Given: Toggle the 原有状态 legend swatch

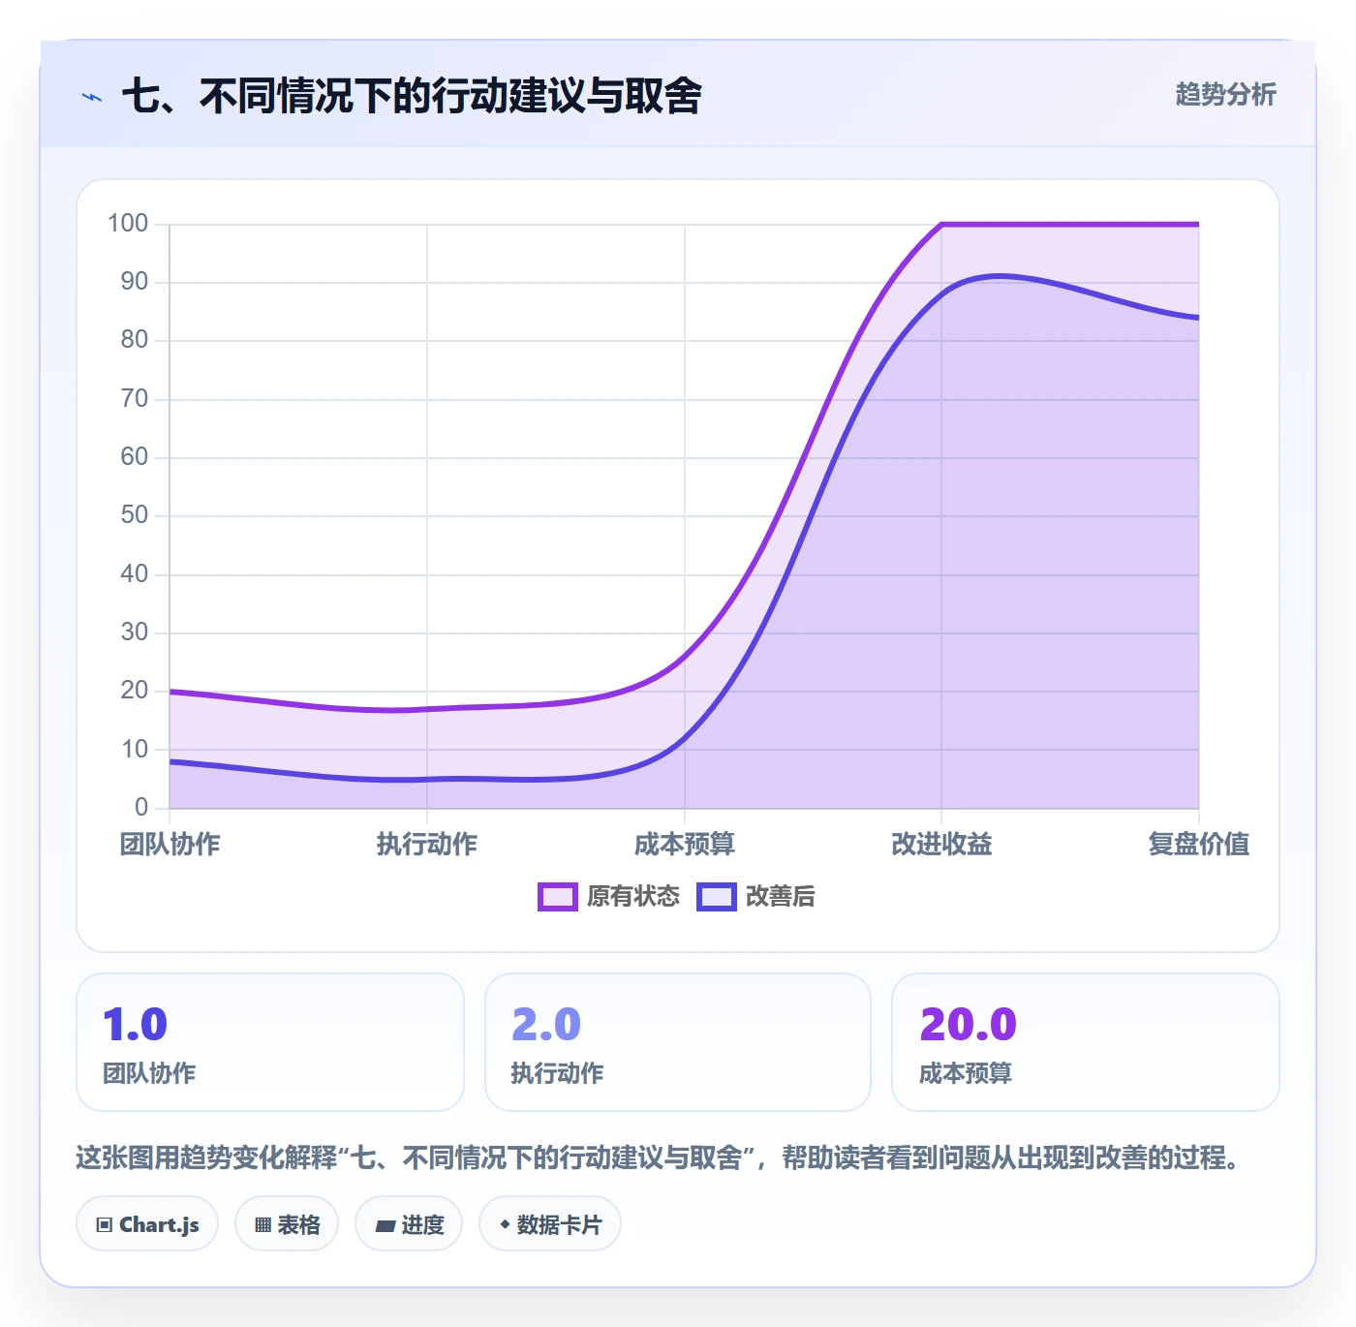Looking at the screenshot, I should (558, 897).
